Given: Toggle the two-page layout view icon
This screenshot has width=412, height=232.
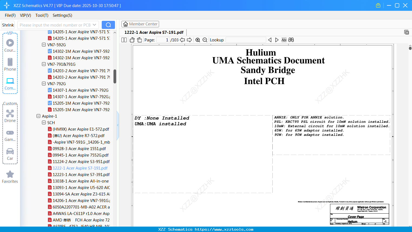Looking at the screenshot, I should [x=124, y=40].
